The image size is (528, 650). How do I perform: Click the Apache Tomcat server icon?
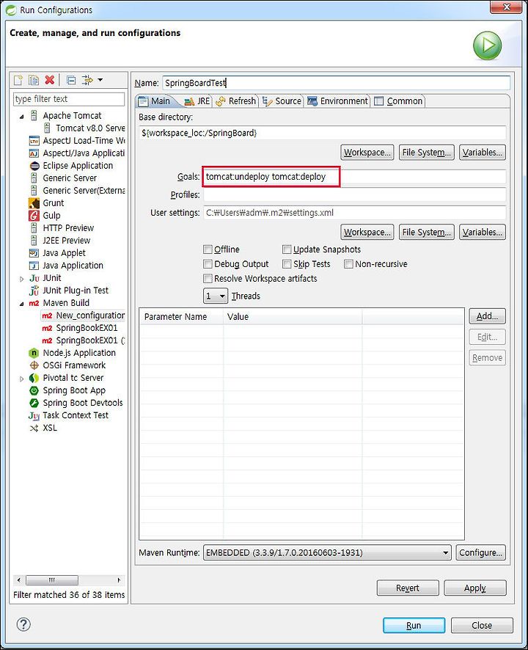pos(34,116)
